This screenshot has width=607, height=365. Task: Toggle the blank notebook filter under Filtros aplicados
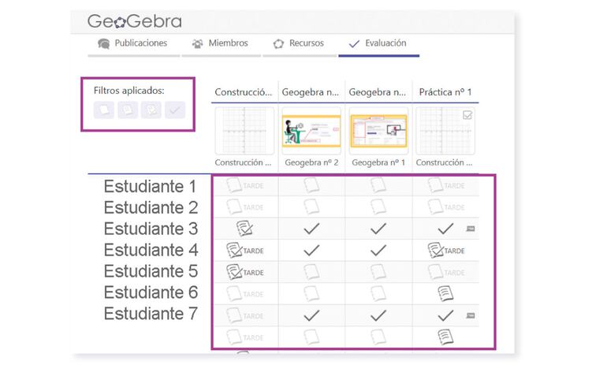104,110
